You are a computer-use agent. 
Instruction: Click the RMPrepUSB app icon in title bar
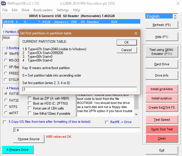coord(3,3)
